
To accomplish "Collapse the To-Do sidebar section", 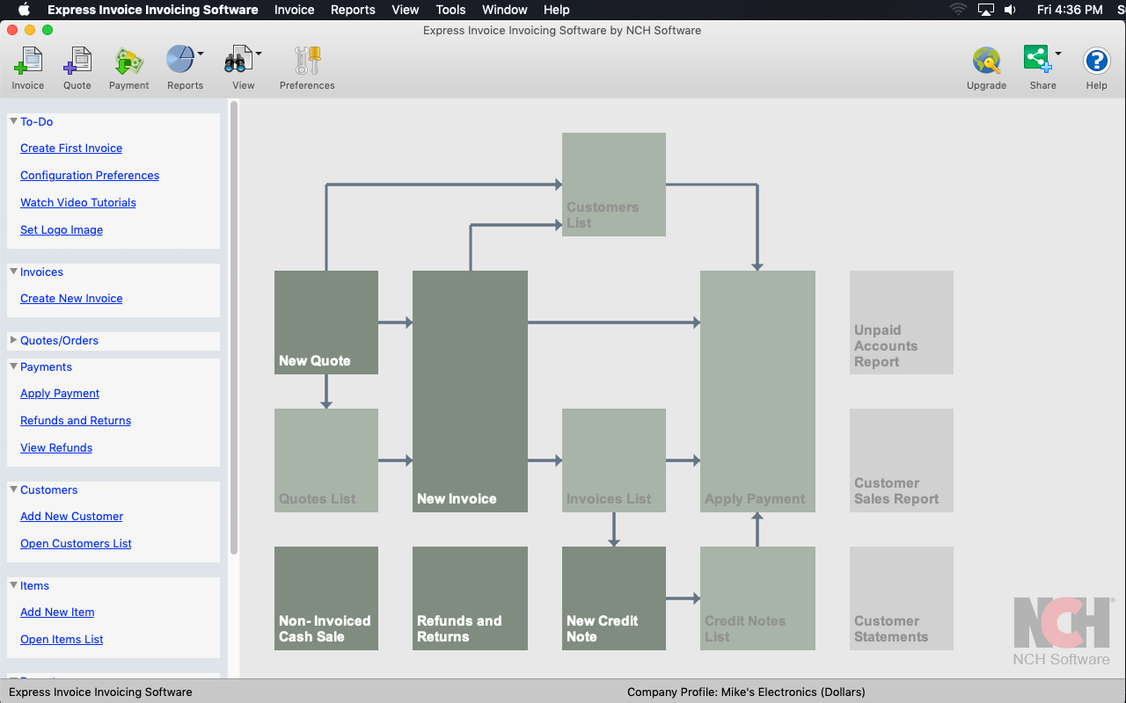I will (x=13, y=121).
